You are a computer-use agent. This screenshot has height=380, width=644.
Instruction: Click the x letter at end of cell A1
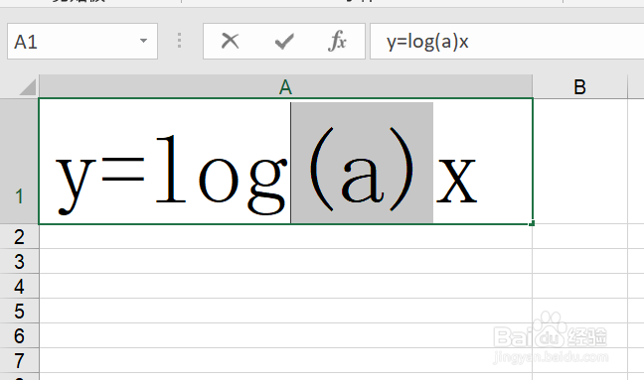tap(457, 182)
